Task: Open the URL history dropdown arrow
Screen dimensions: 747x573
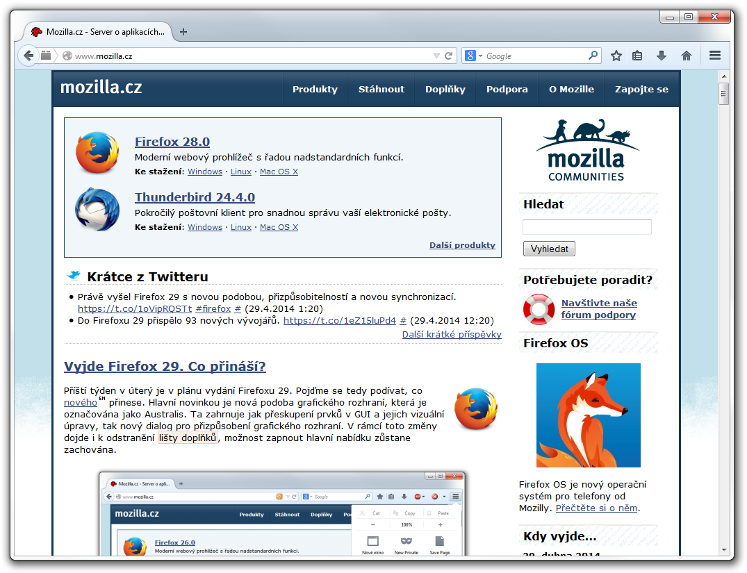Action: [436, 56]
